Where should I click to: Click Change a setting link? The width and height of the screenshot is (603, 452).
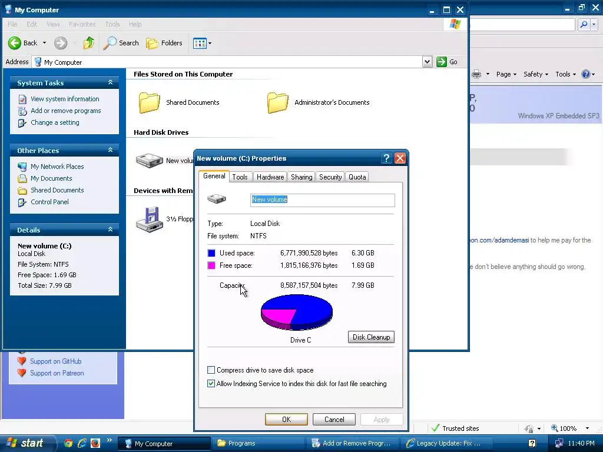pos(55,122)
